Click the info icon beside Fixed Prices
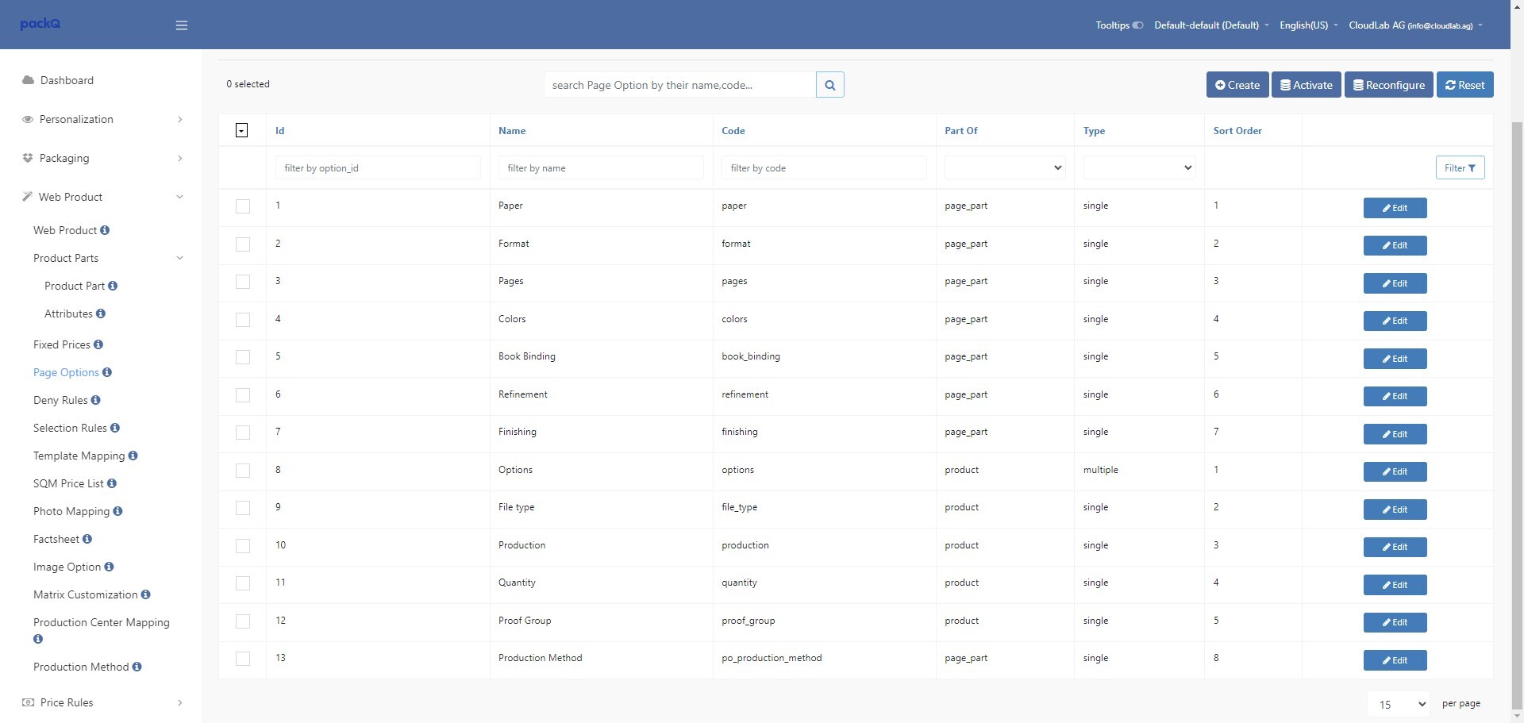 pos(98,344)
